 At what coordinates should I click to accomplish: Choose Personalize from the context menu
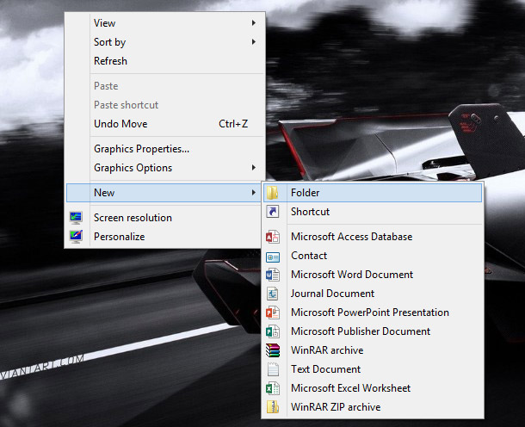point(164,237)
